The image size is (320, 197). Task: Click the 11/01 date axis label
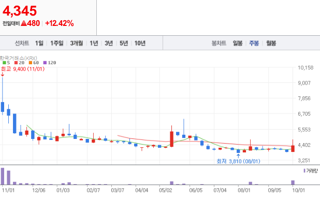tap(8, 190)
